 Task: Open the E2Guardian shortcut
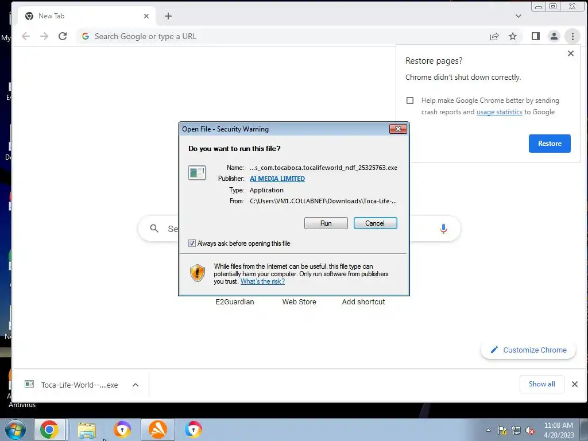pos(235,302)
